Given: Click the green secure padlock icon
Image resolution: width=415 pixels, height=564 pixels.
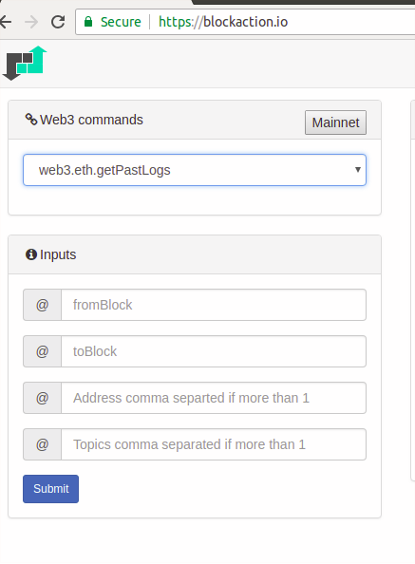Looking at the screenshot, I should click(88, 22).
